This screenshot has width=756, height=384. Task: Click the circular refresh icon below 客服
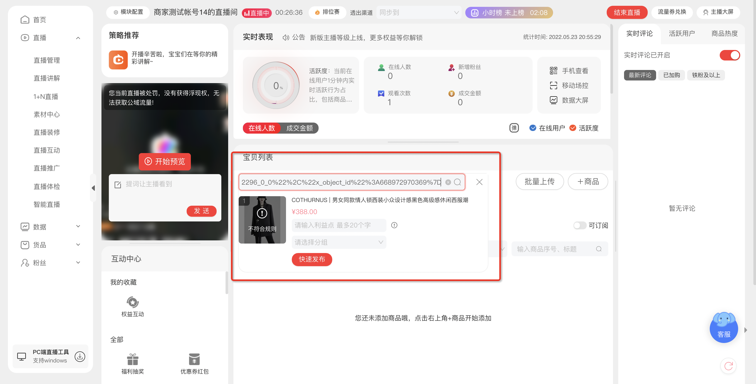[x=728, y=366]
